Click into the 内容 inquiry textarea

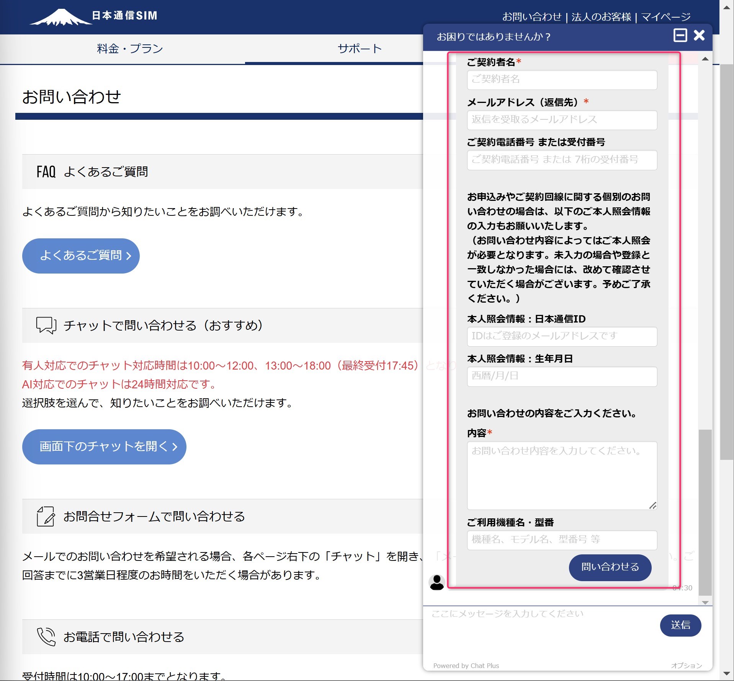click(562, 475)
